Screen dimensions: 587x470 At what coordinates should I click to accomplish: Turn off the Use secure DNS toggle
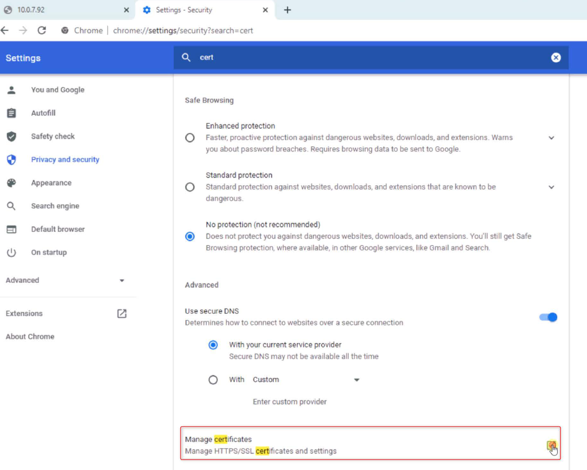[x=548, y=317]
